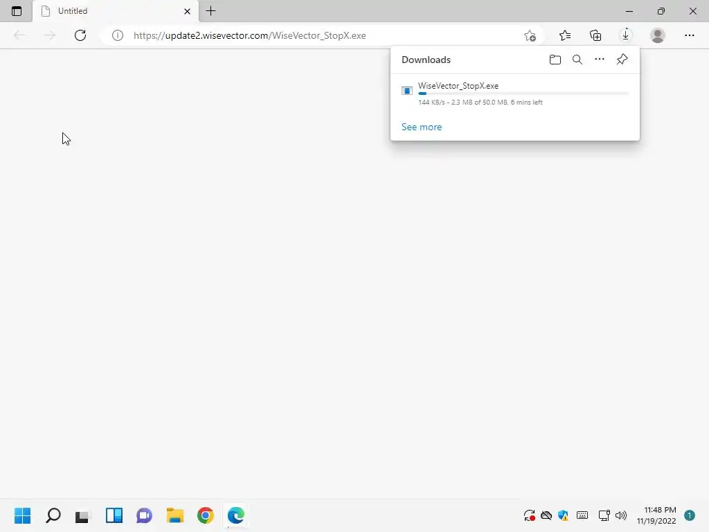Open the volume control tray icon

(621, 515)
